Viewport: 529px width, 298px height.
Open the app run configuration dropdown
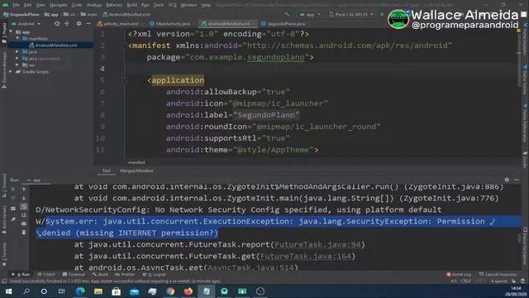click(310, 15)
